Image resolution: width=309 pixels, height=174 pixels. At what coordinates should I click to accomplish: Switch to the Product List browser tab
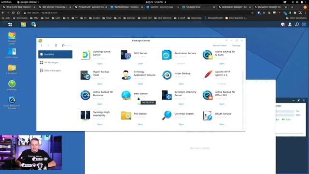tap(90, 7)
